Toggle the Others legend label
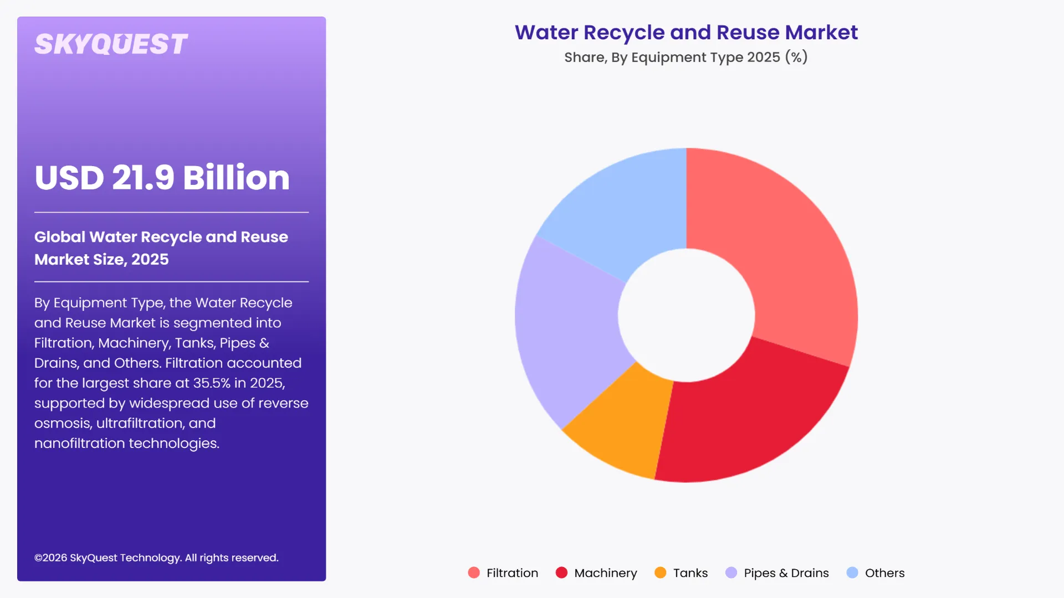 coord(884,573)
